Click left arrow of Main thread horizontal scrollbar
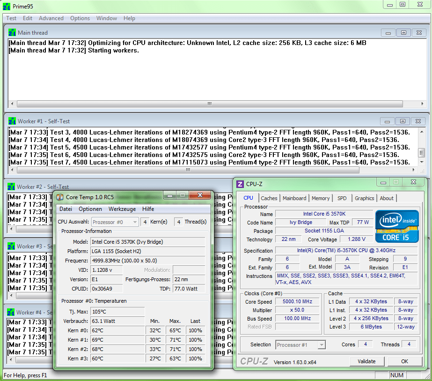The height and width of the screenshot is (381, 432). pyautogui.click(x=12, y=104)
